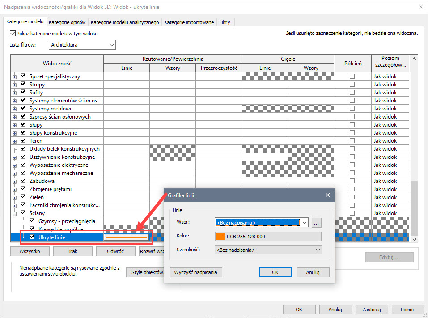Screen dimensions: 428x318
Task: Expand the Sprzęt specjalistyczny tree node
Action: point(15,77)
